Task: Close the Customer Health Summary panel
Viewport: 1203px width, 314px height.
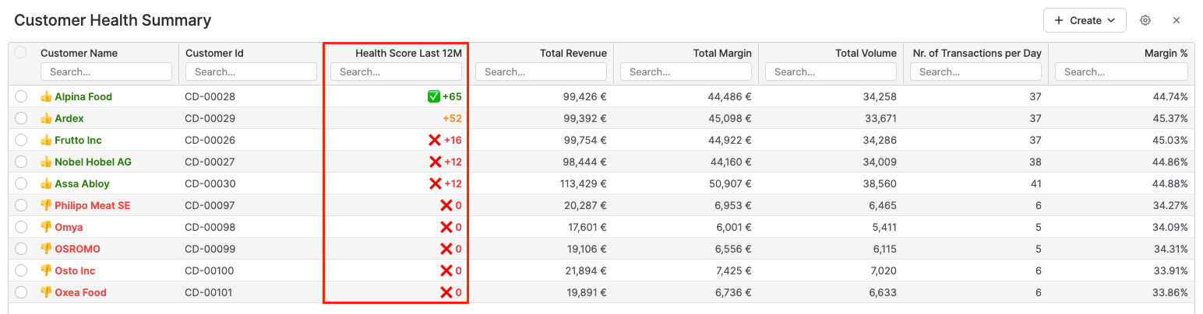Action: (1177, 20)
